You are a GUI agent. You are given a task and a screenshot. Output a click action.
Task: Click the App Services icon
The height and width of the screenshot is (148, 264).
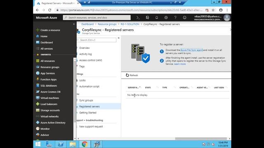click(38, 73)
